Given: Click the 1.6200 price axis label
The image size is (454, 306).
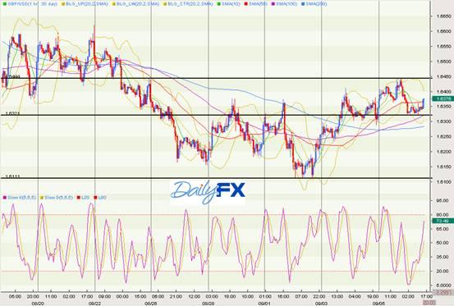Looking at the screenshot, I should pyautogui.click(x=443, y=152).
